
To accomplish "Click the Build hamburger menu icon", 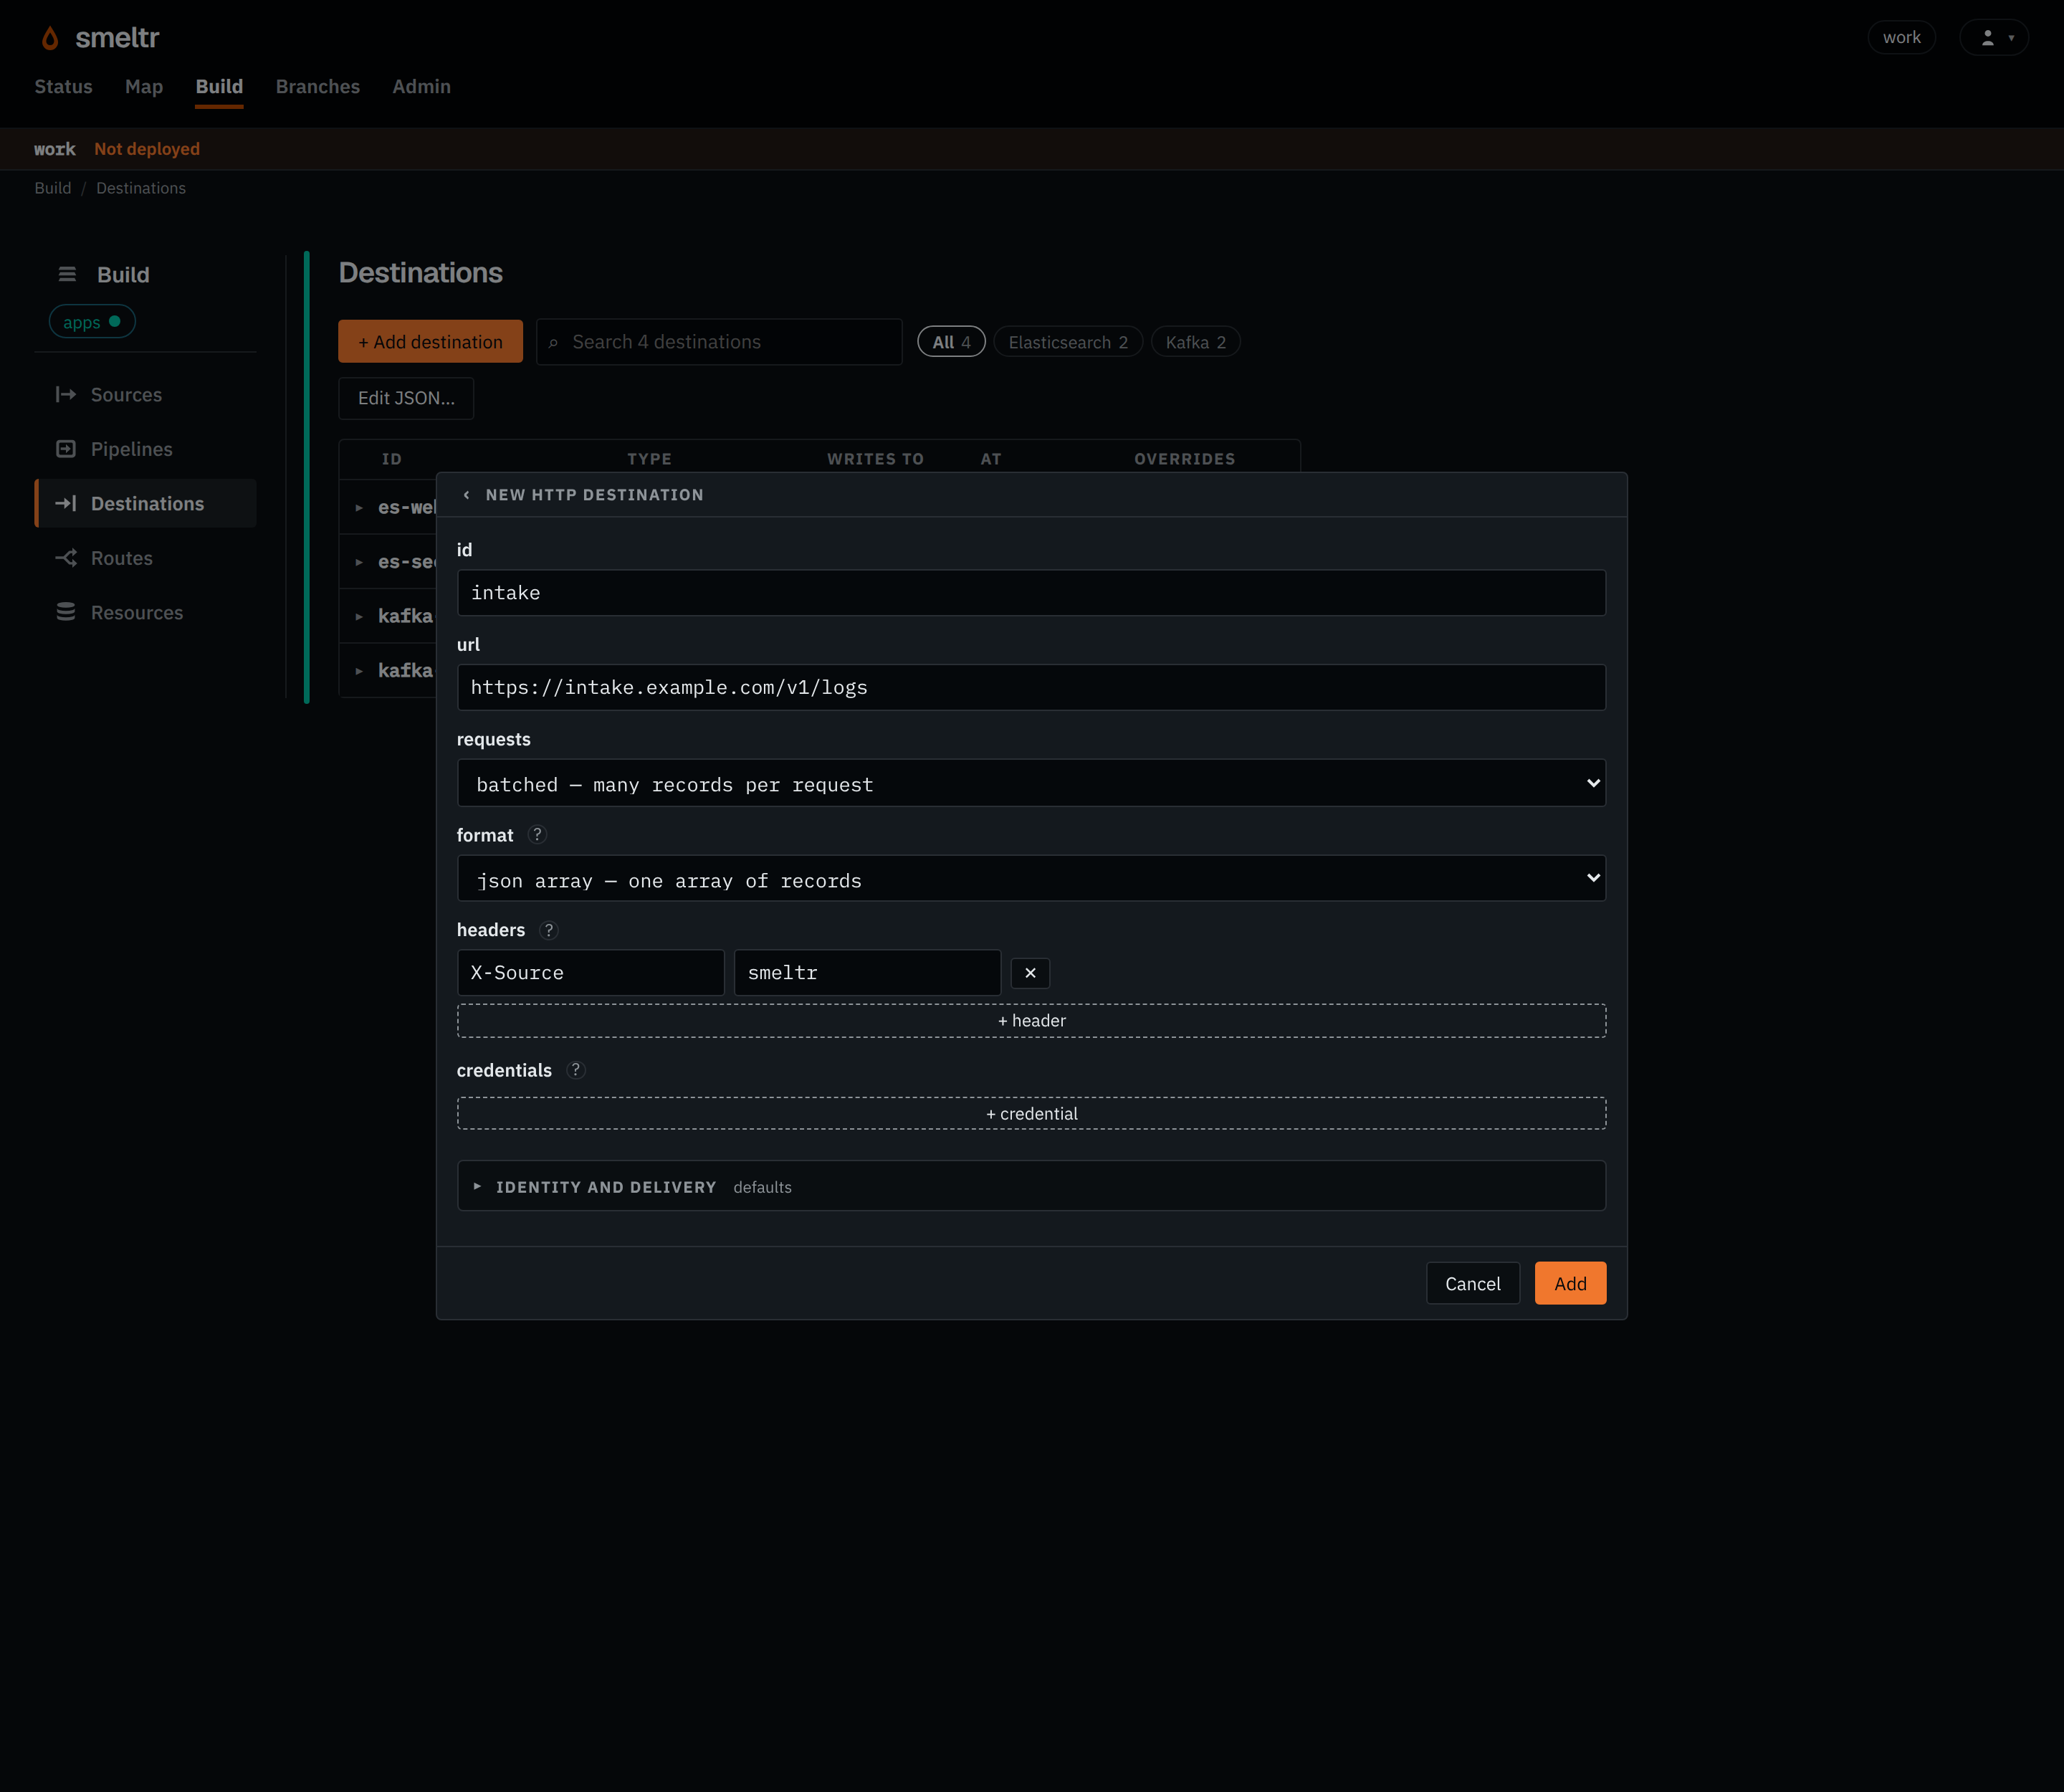I will [67, 274].
